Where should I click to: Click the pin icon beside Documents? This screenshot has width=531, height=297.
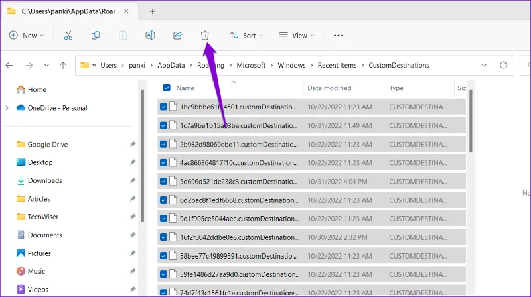(x=132, y=235)
